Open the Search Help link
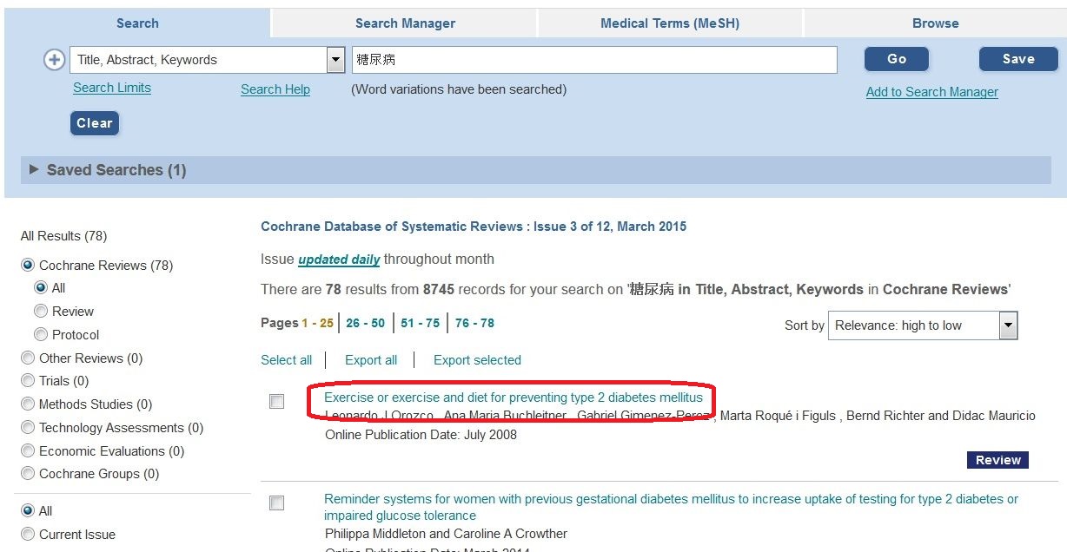Viewport: 1067px width, 552px height. tap(275, 89)
